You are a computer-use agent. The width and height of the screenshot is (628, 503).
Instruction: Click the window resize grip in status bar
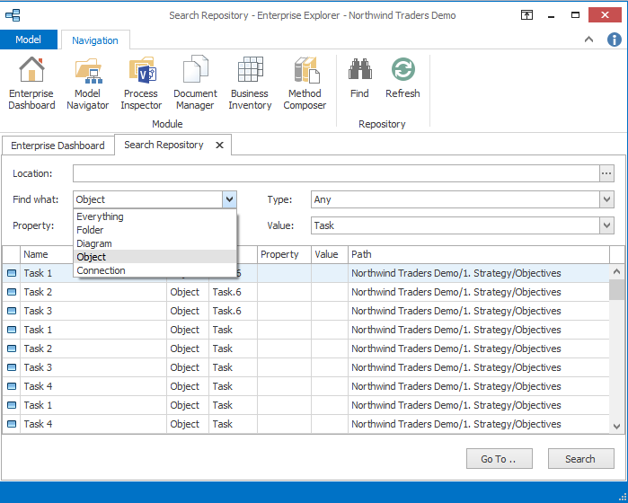(x=623, y=498)
